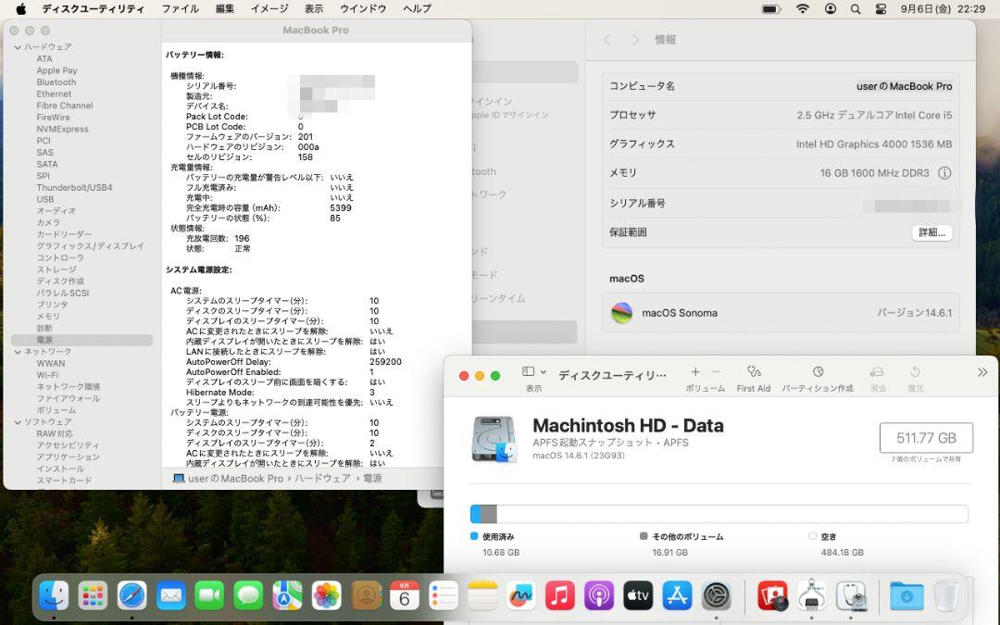Click ハードウェア in the bottom path bar
This screenshot has width=1000, height=625.
click(322, 479)
